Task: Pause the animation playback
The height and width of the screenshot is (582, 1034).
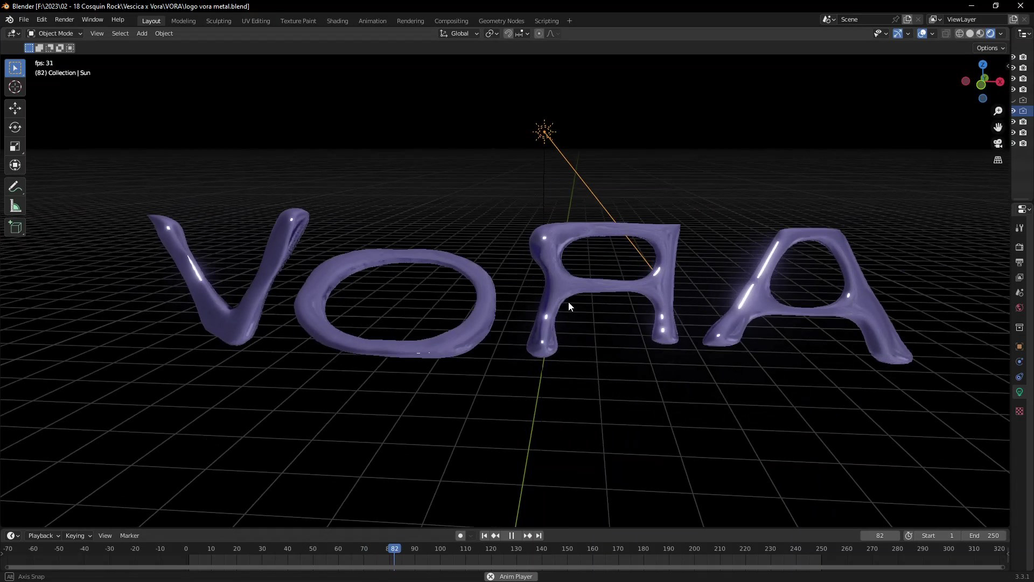Action: point(511,536)
